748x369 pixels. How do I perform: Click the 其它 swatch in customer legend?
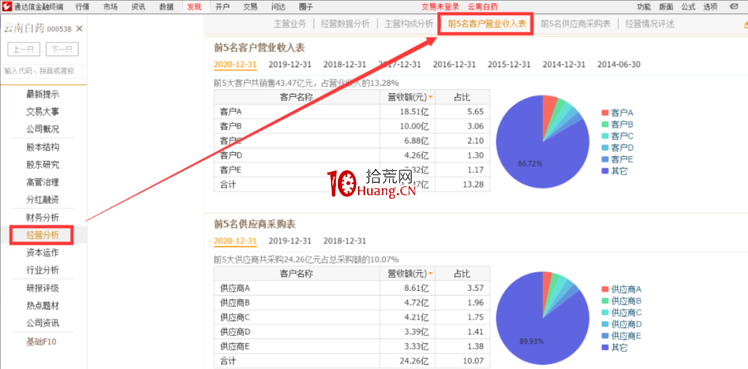click(x=605, y=171)
